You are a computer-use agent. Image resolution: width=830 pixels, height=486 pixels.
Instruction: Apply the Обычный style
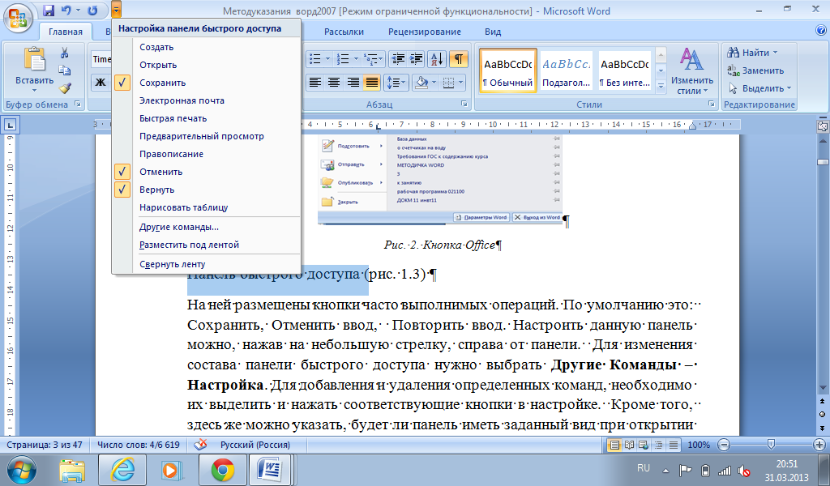coord(508,70)
